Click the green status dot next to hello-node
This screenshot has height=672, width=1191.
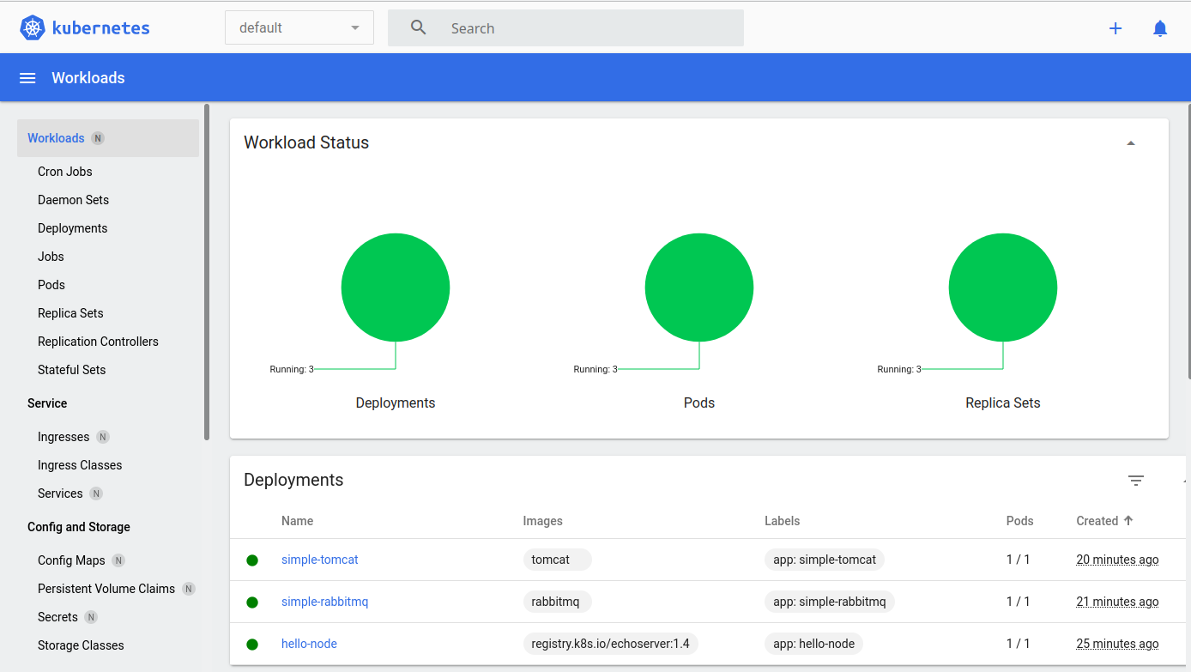[252, 644]
